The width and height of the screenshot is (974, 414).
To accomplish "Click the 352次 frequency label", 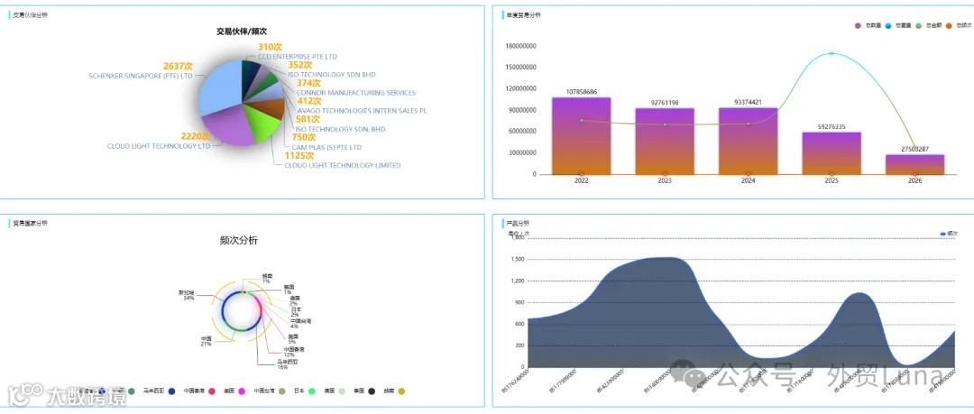I will [300, 65].
